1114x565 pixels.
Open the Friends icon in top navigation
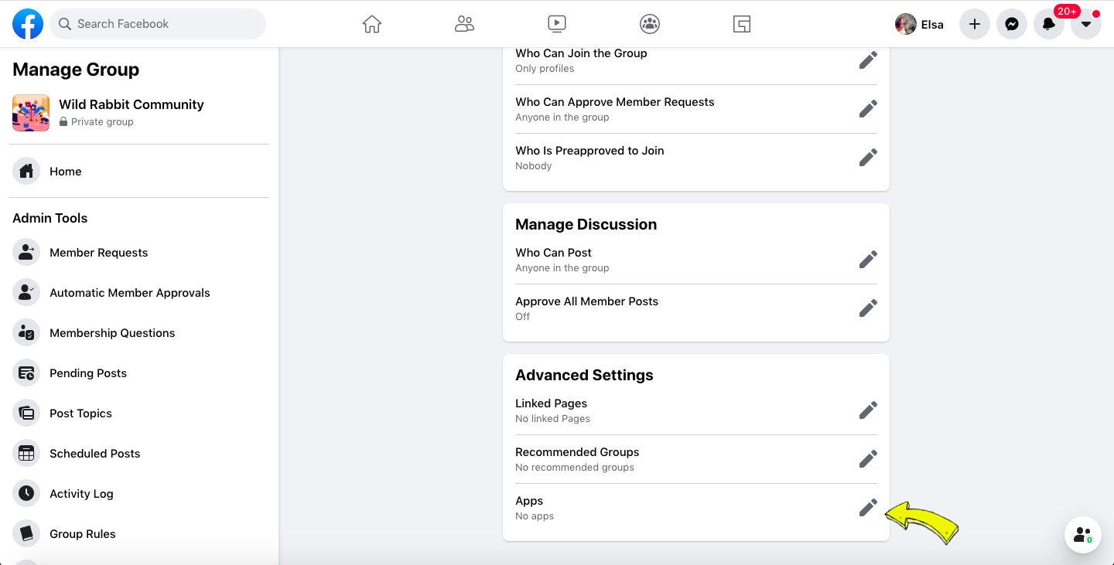tap(464, 24)
